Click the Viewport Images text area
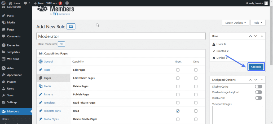The image size is (273, 124). 237,115
